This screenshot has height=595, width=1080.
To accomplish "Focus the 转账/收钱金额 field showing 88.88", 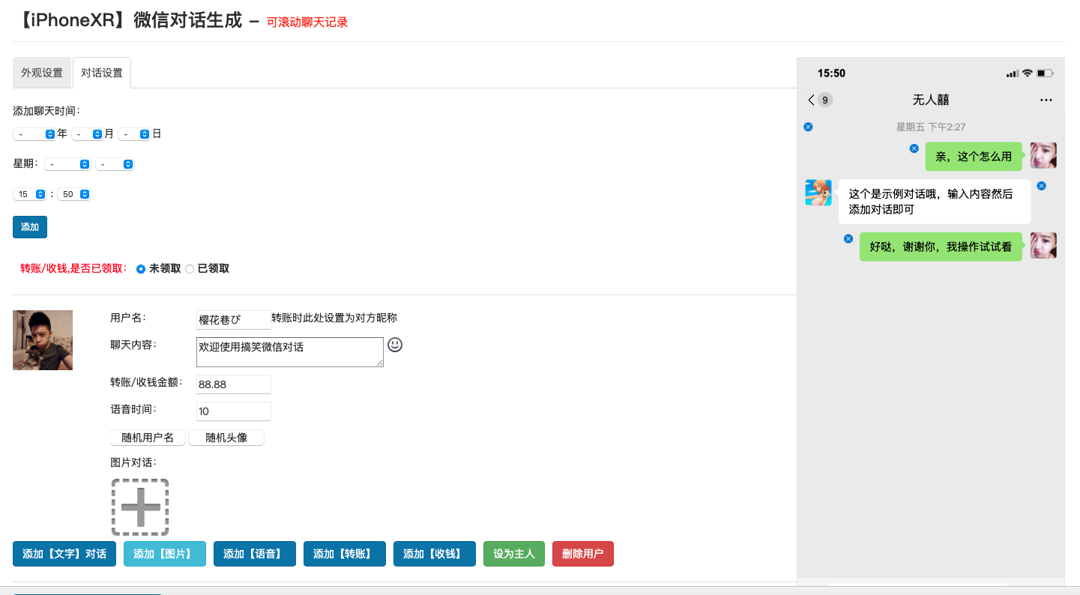I will [234, 384].
